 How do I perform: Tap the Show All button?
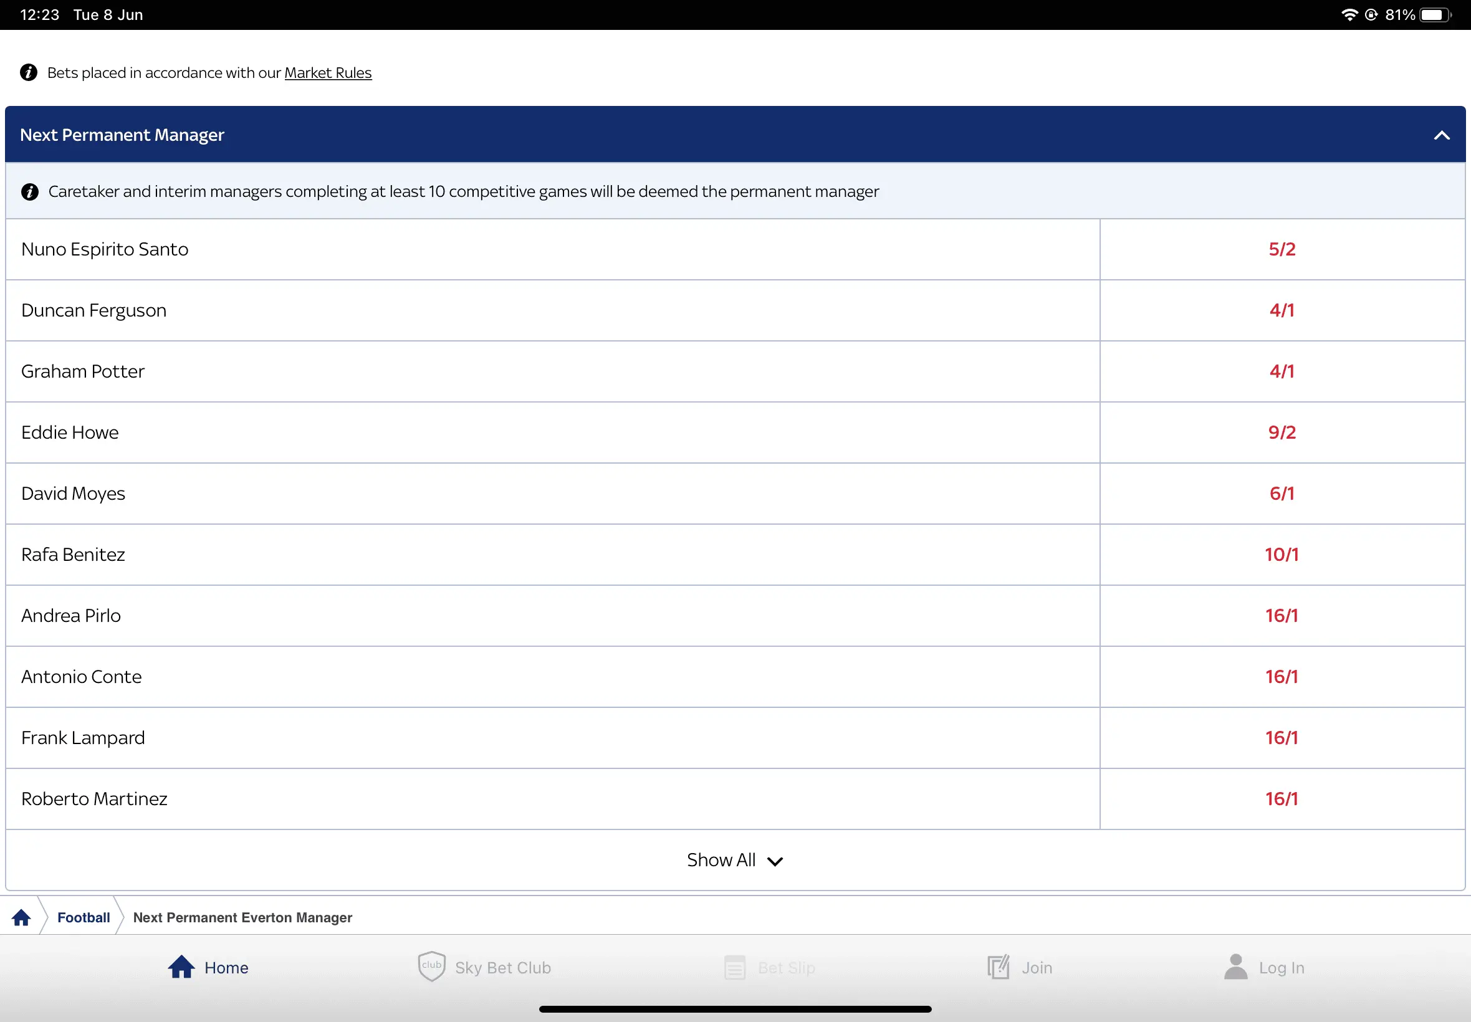(737, 859)
